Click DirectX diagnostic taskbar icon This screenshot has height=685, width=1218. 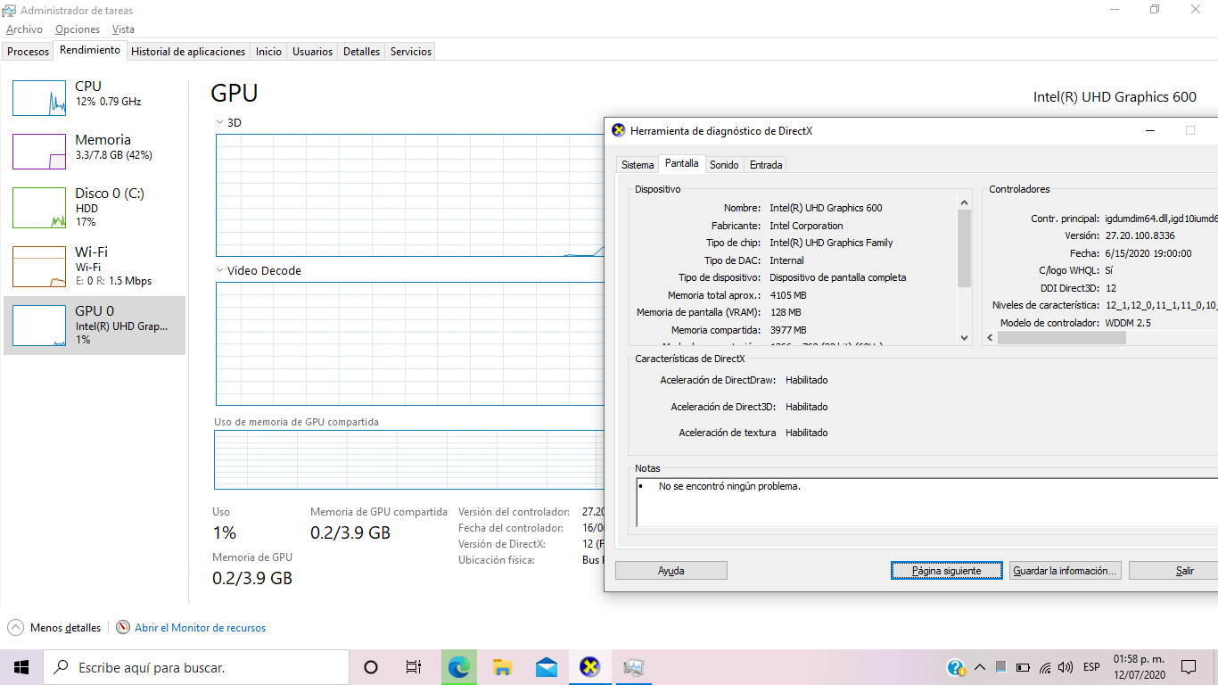click(589, 667)
